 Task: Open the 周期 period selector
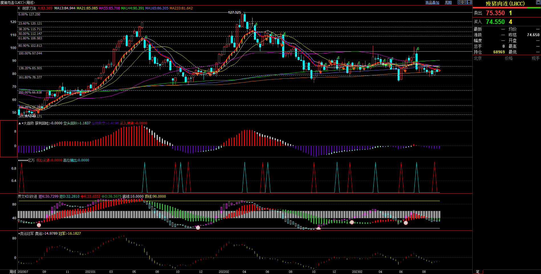pyautogui.click(x=448, y=3)
